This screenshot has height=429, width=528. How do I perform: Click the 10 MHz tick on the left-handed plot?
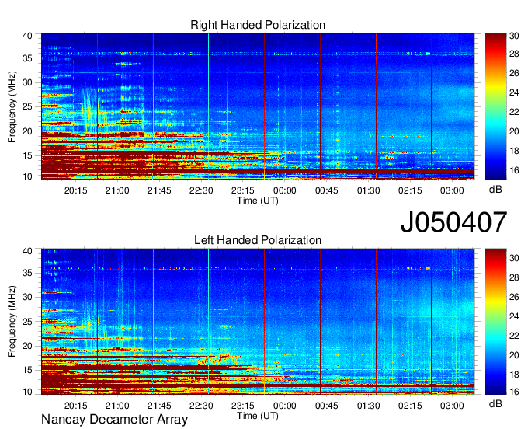click(27, 392)
